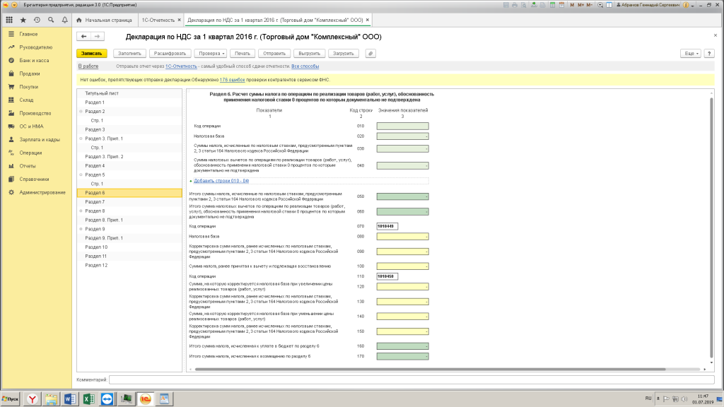724x407 pixels.
Task: Click the split window panels icon
Action: [x=609, y=5]
